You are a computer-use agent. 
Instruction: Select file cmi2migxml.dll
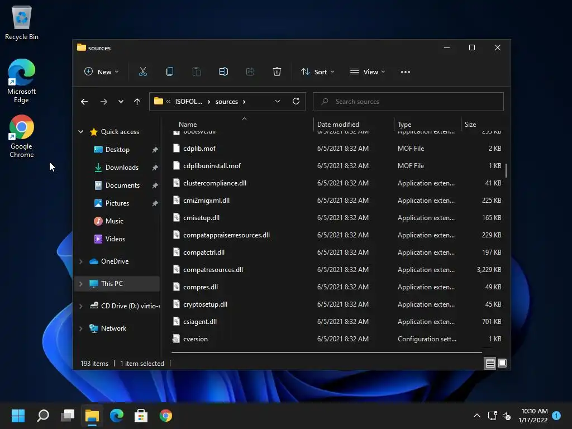(206, 201)
